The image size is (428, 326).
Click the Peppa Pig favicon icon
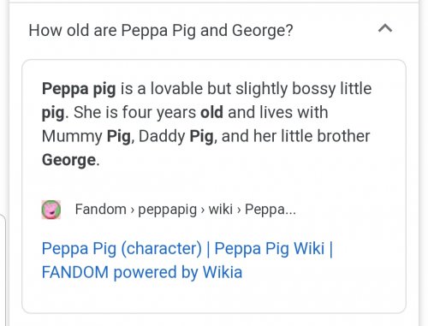tap(51, 210)
